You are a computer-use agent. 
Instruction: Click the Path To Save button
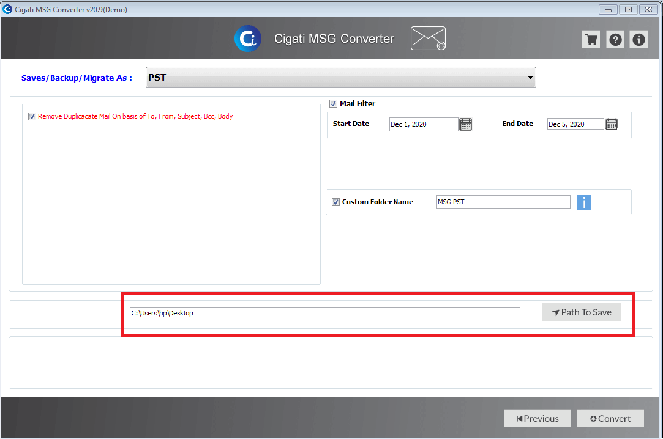click(582, 312)
